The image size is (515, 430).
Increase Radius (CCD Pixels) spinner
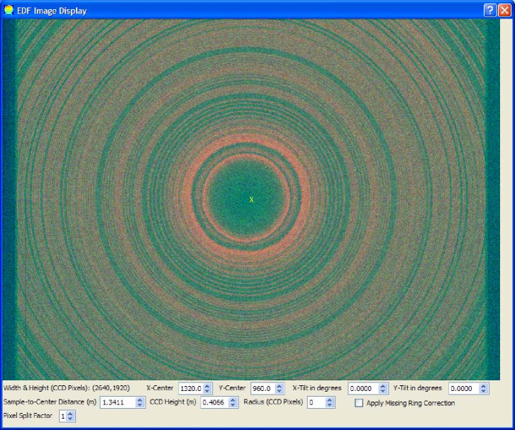pyautogui.click(x=330, y=399)
